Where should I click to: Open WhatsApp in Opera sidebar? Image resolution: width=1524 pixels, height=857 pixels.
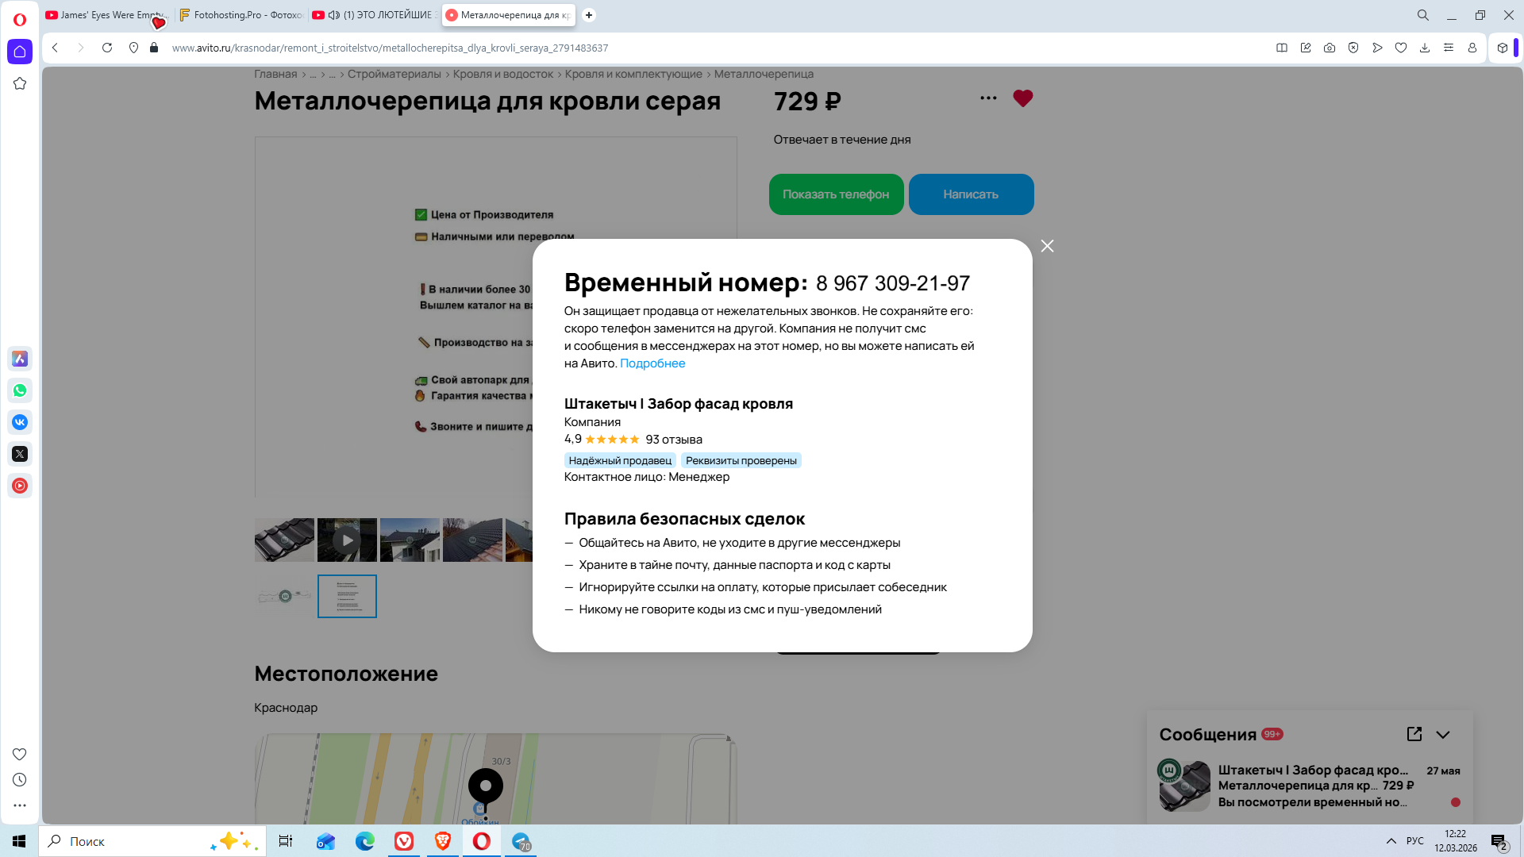20,390
